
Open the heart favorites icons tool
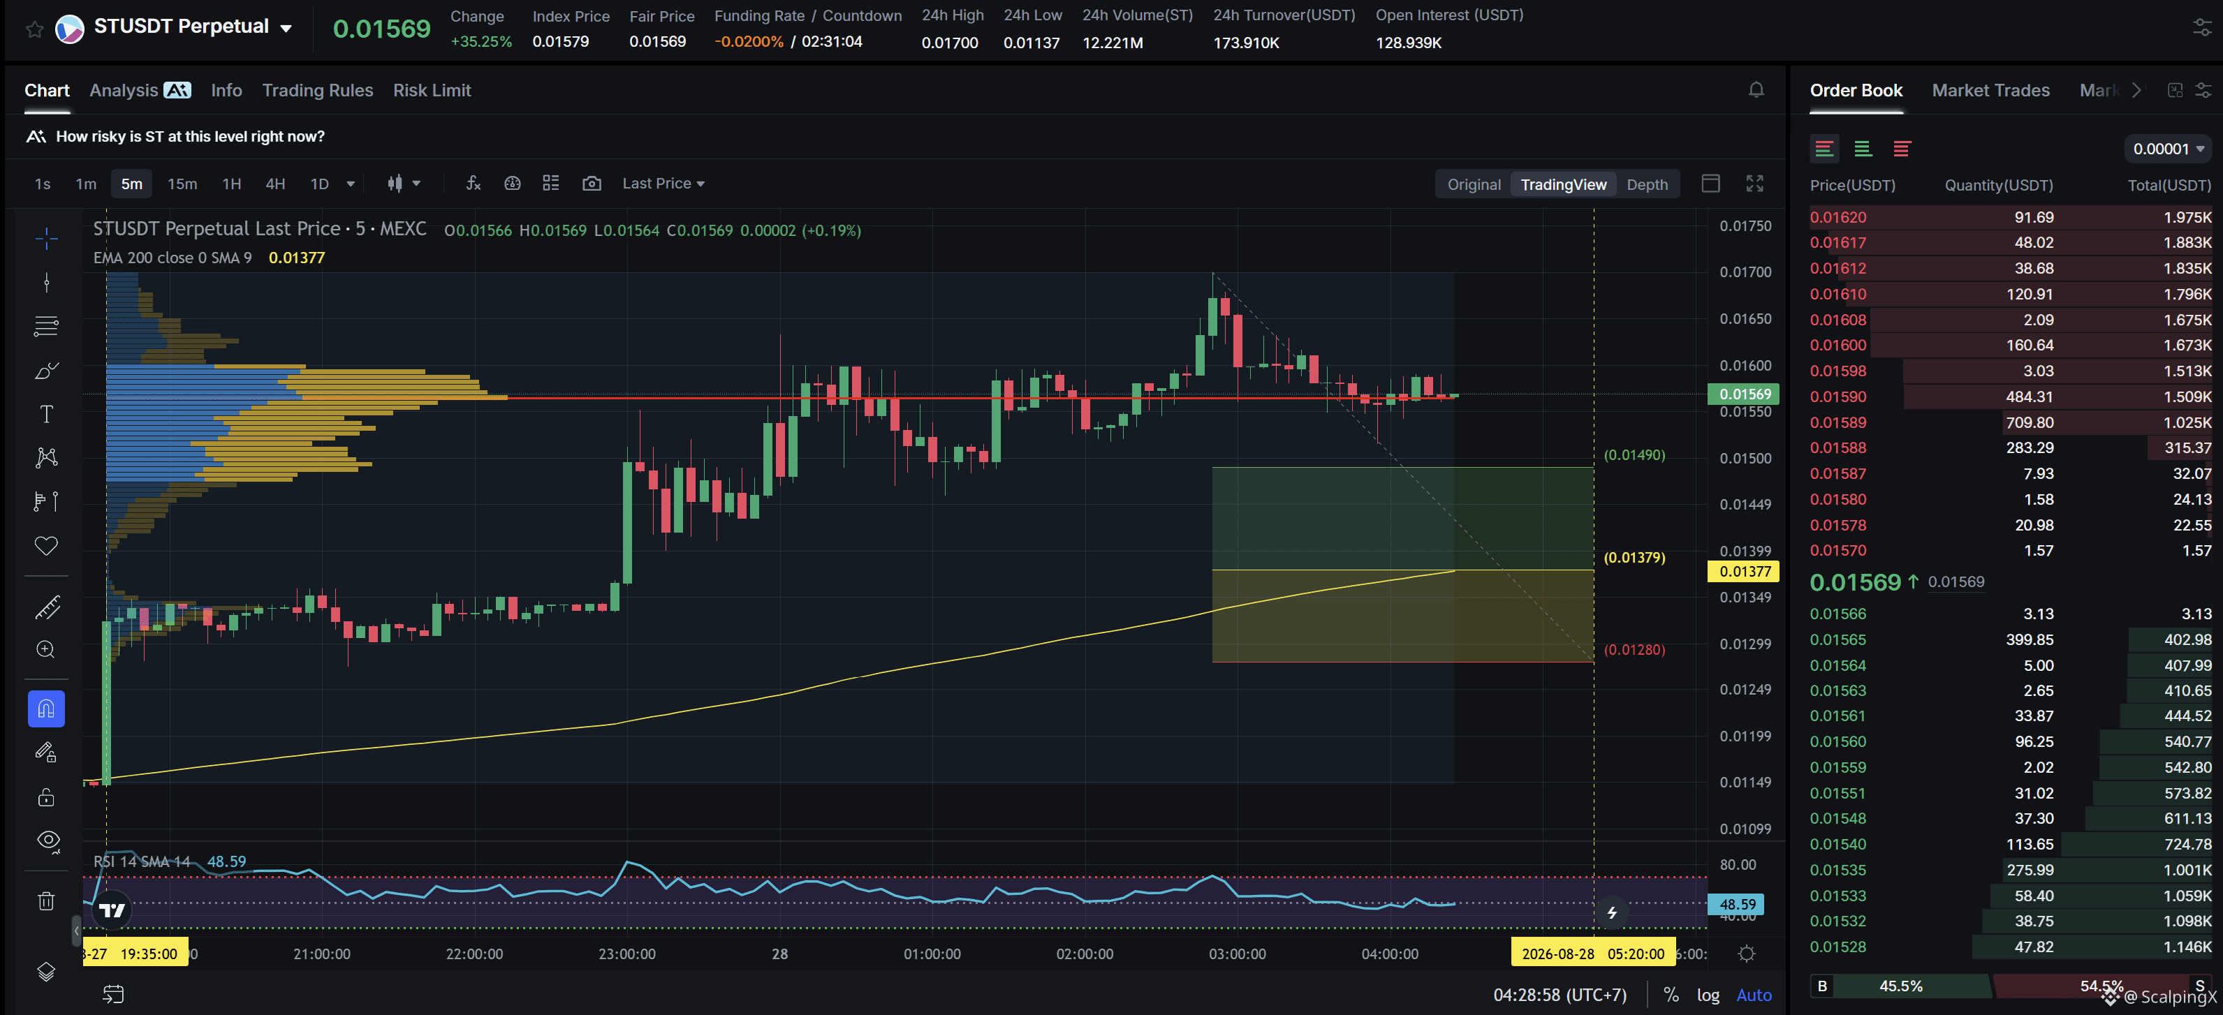47,546
